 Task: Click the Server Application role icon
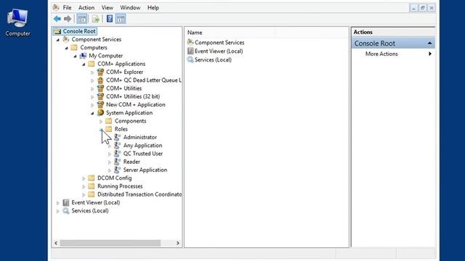pyautogui.click(x=118, y=170)
